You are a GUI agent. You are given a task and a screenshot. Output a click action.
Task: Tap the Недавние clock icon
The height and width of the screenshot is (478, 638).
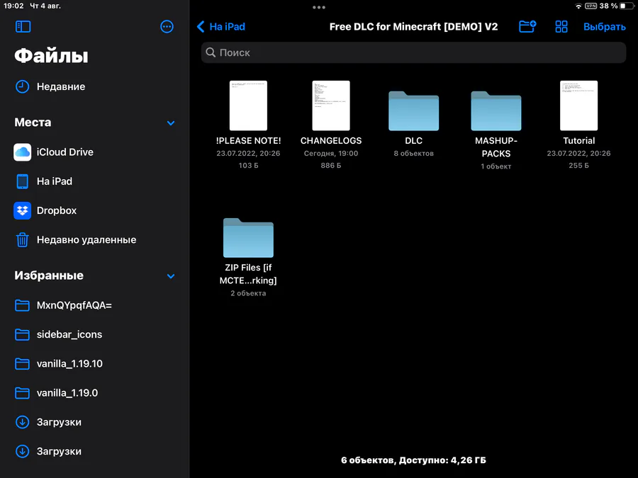[x=23, y=86]
